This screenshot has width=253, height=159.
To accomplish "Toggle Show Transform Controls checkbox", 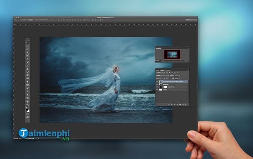I will click(35, 20).
